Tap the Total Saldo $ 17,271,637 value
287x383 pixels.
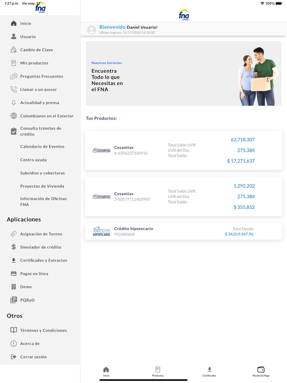pos(241,161)
